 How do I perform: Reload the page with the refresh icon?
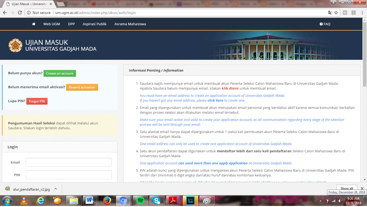[20, 13]
